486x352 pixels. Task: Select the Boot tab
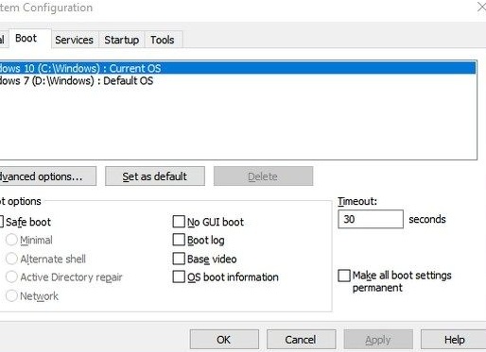pyautogui.click(x=29, y=39)
